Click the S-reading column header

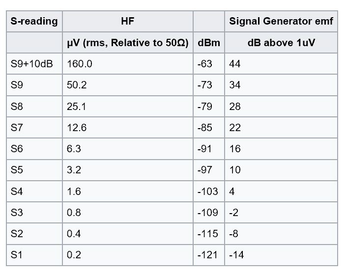pos(34,21)
